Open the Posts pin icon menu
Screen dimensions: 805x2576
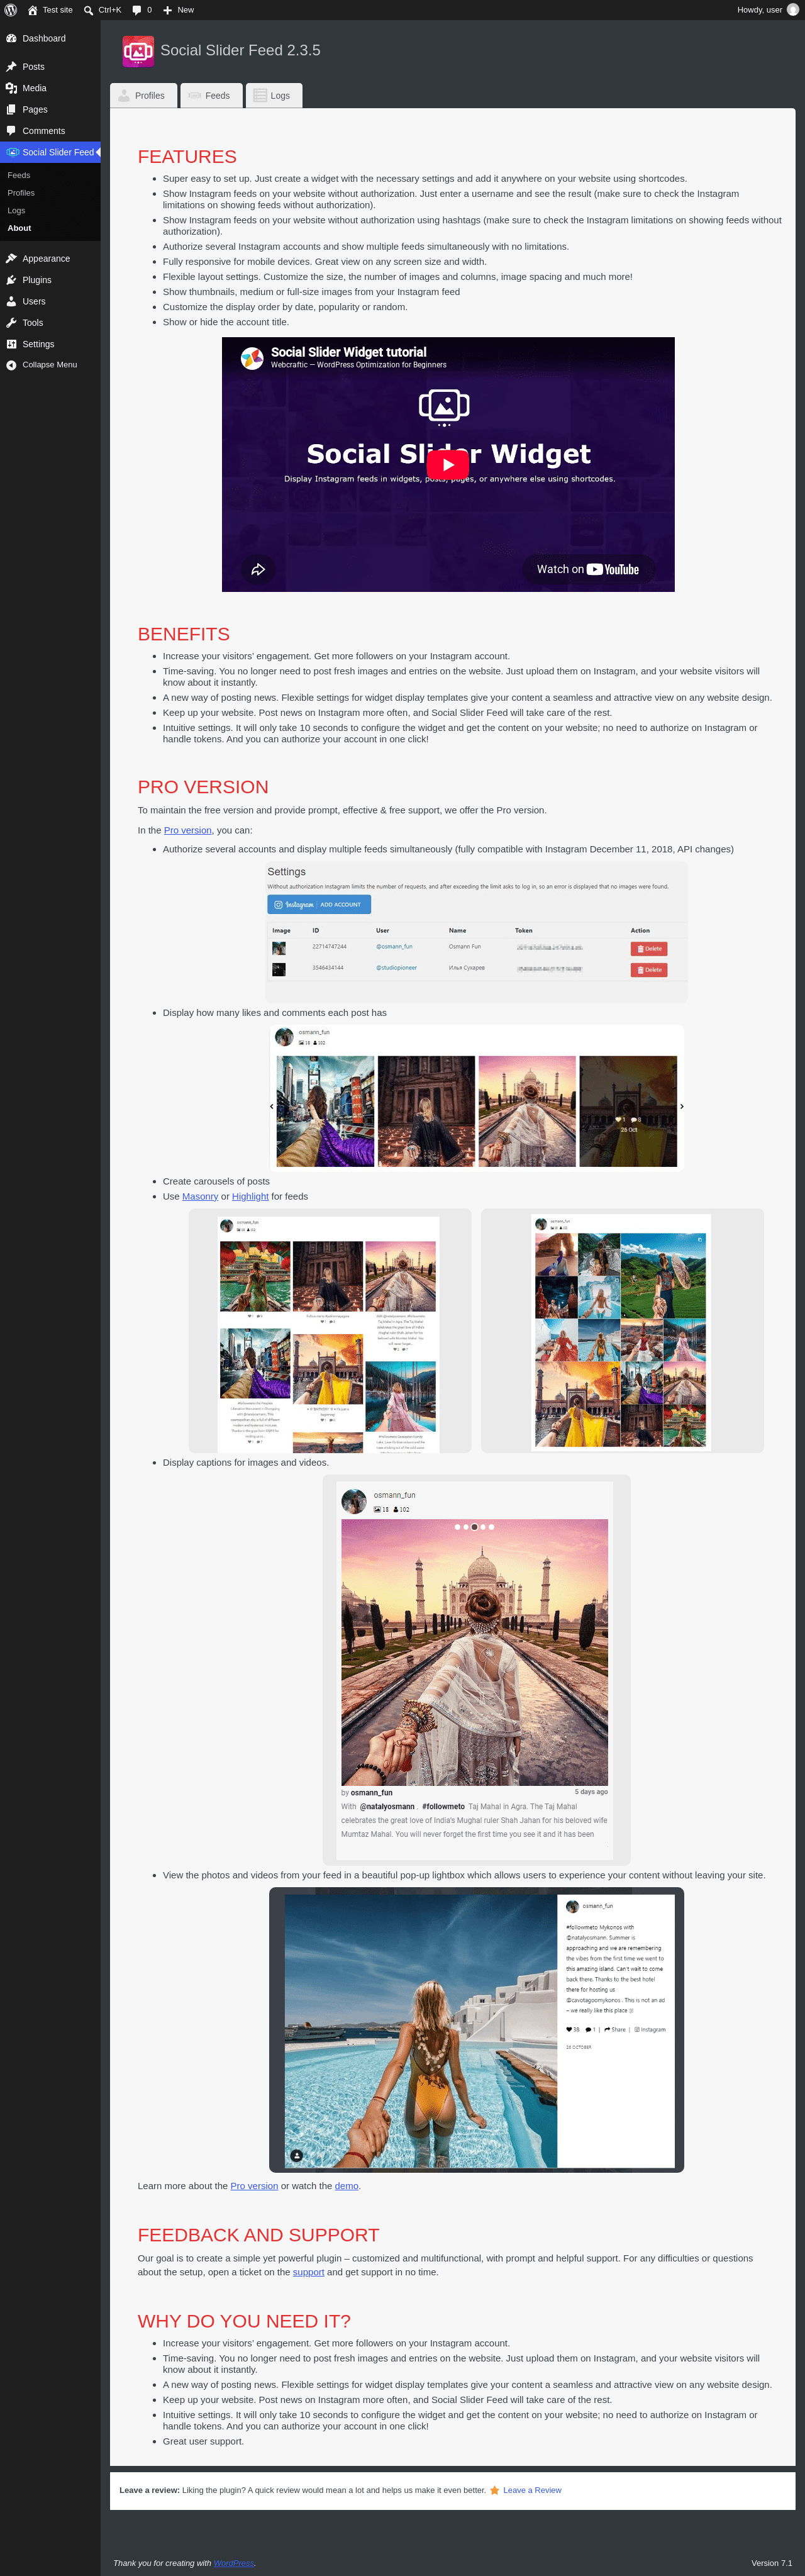tap(11, 67)
